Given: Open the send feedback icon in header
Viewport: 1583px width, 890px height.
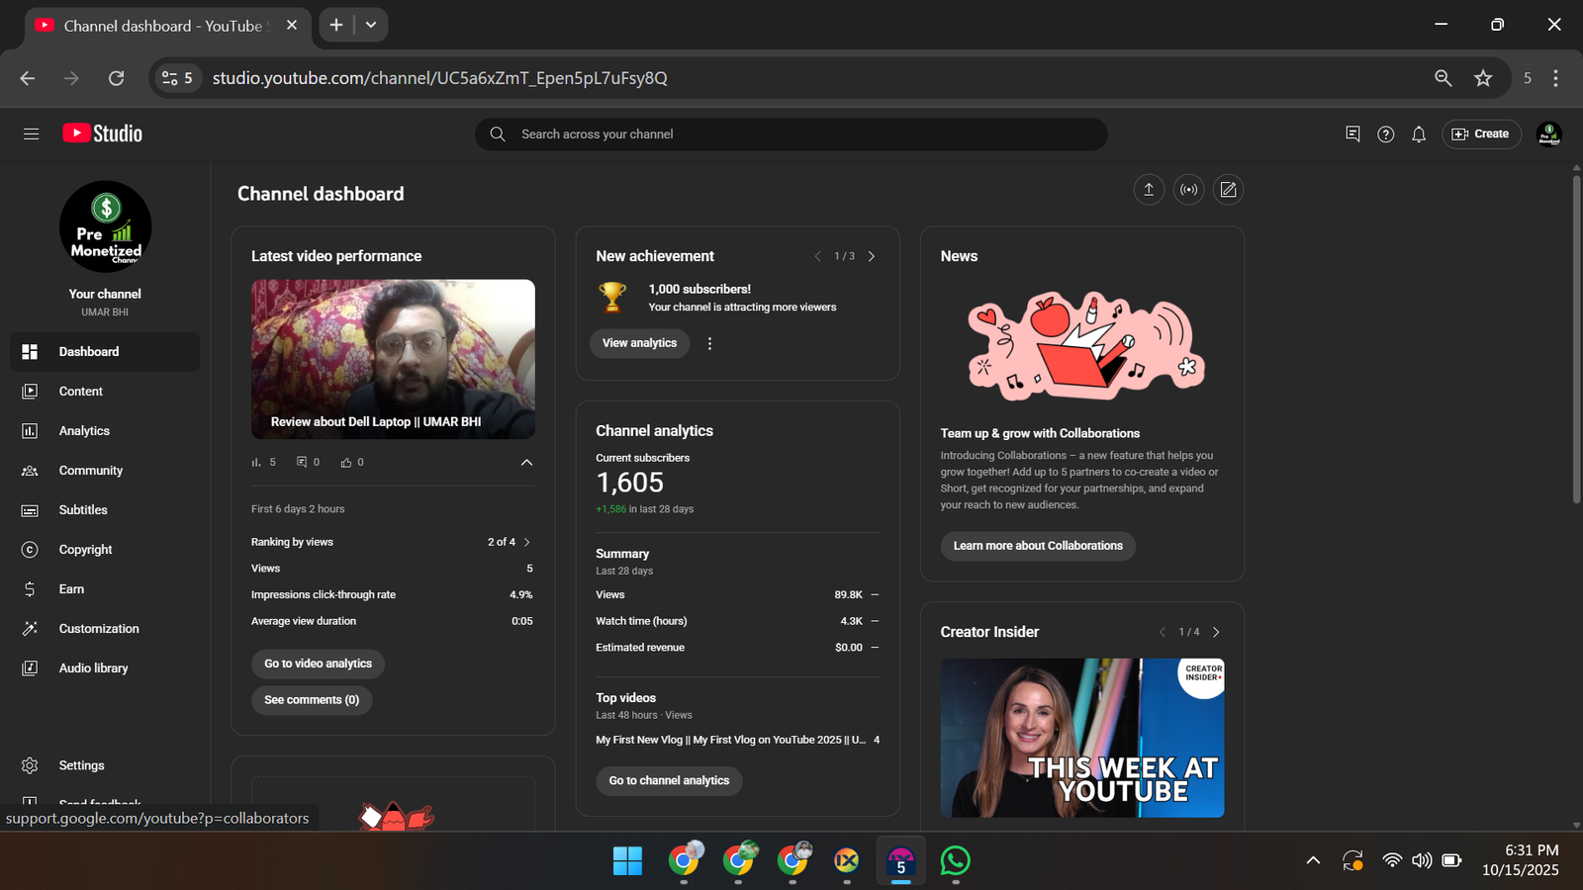Looking at the screenshot, I should tap(1352, 133).
